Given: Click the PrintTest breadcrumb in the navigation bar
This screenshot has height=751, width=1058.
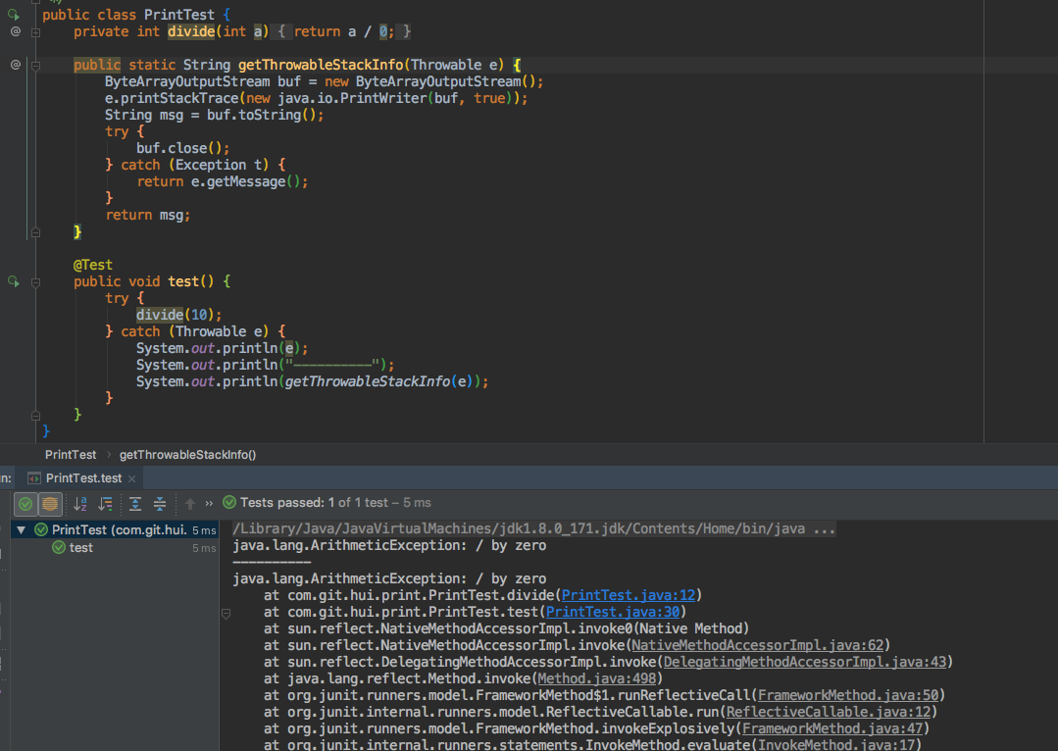Looking at the screenshot, I should coord(71,455).
